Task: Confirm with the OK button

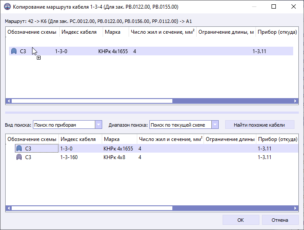Action: (x=241, y=220)
